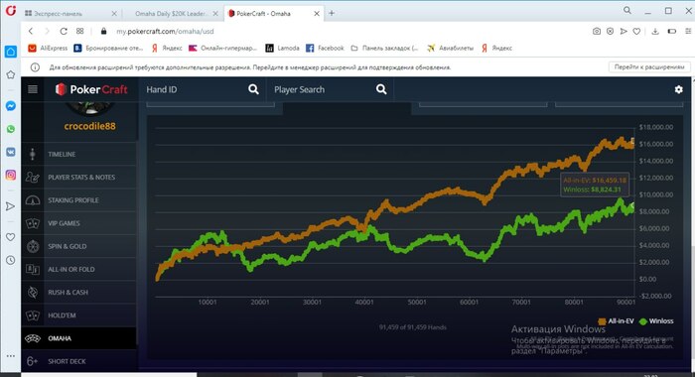Bookmark page with heart icon
The height and width of the screenshot is (377, 695).
click(636, 31)
